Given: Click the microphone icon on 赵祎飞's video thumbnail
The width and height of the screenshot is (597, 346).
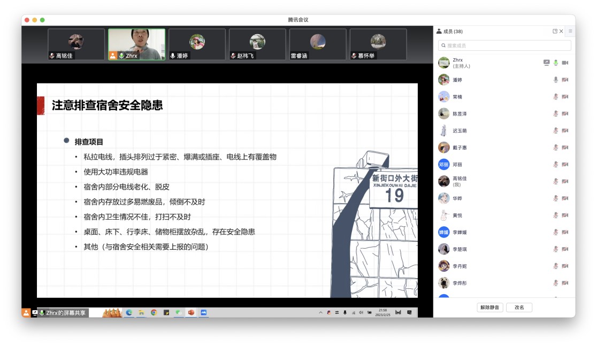Looking at the screenshot, I should pyautogui.click(x=233, y=55).
